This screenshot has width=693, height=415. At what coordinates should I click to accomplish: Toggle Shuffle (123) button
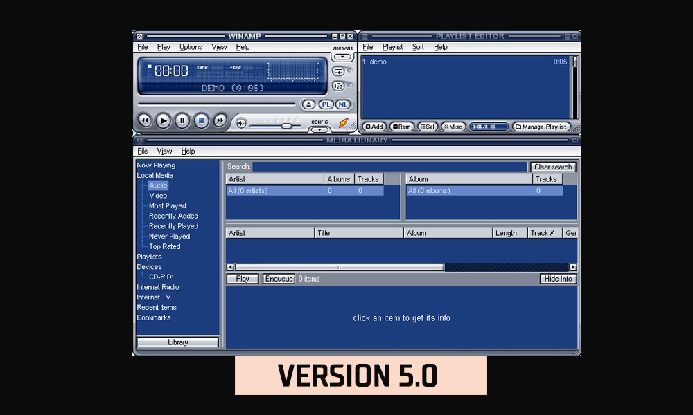coord(338,86)
